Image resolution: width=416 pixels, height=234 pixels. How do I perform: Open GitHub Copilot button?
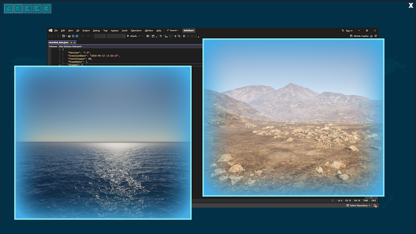pos(359,36)
